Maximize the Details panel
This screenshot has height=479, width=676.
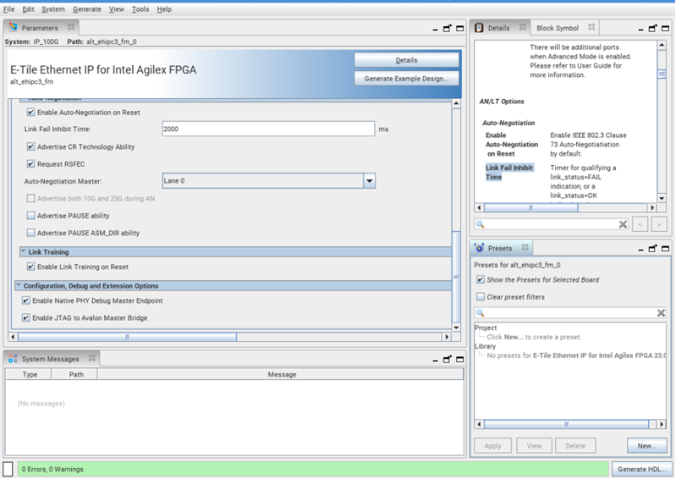click(x=666, y=29)
